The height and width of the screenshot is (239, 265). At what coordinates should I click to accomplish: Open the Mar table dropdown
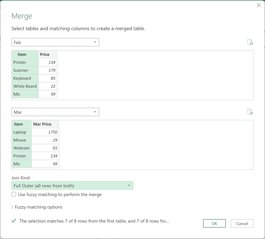pos(55,112)
